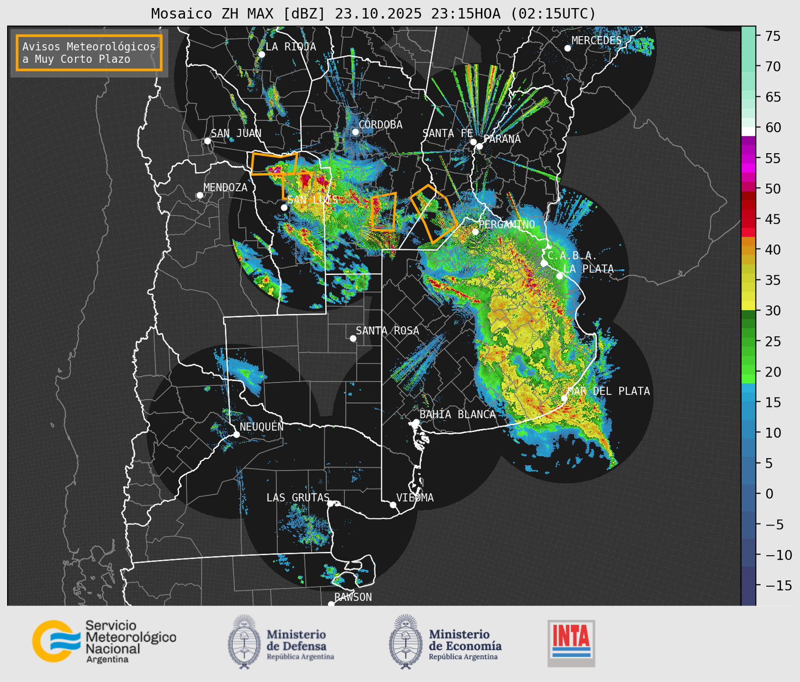Click the La Rioja city marker
Image resolution: width=800 pixels, height=682 pixels.
(x=261, y=54)
